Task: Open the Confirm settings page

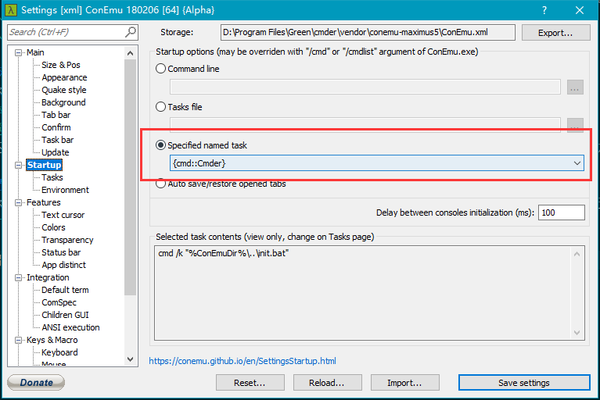Action: click(56, 127)
